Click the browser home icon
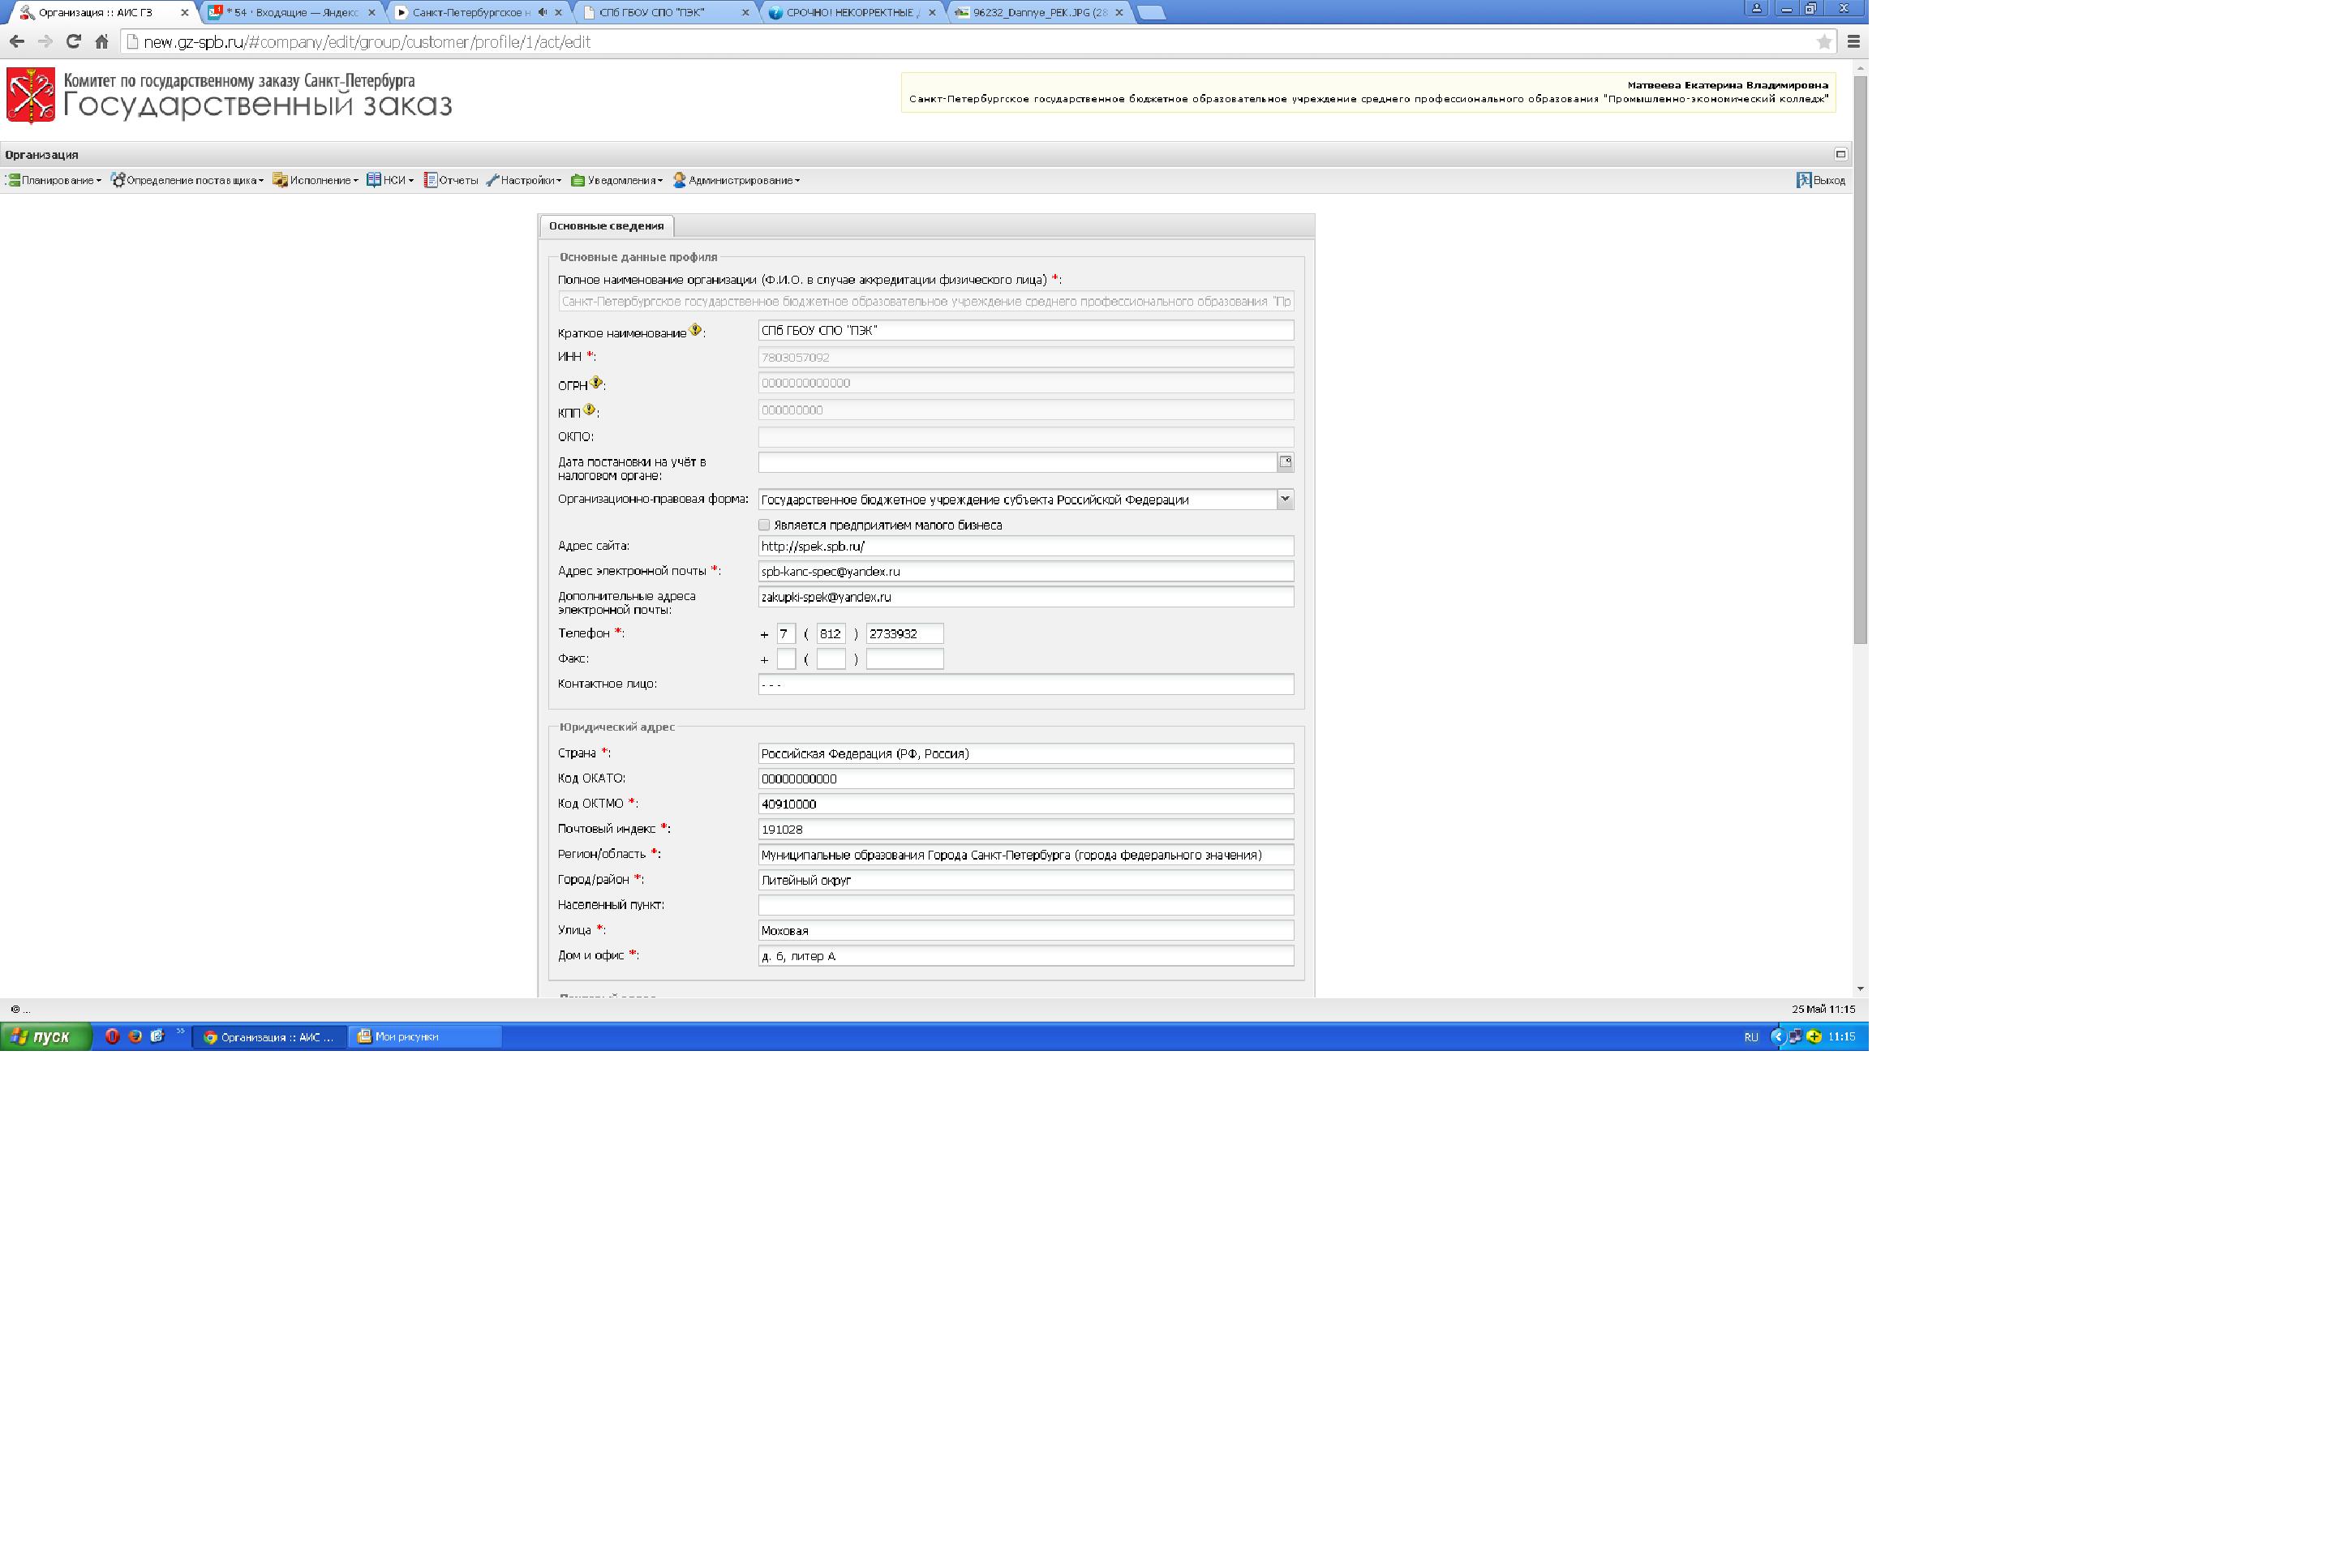 click(101, 41)
